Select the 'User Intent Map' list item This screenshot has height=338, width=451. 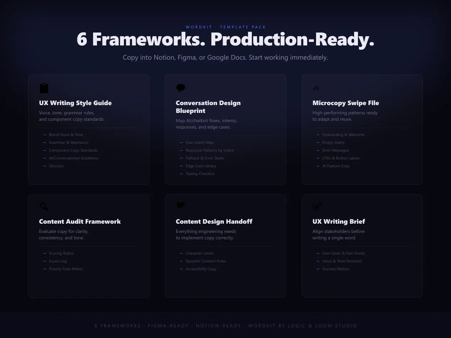point(200,142)
